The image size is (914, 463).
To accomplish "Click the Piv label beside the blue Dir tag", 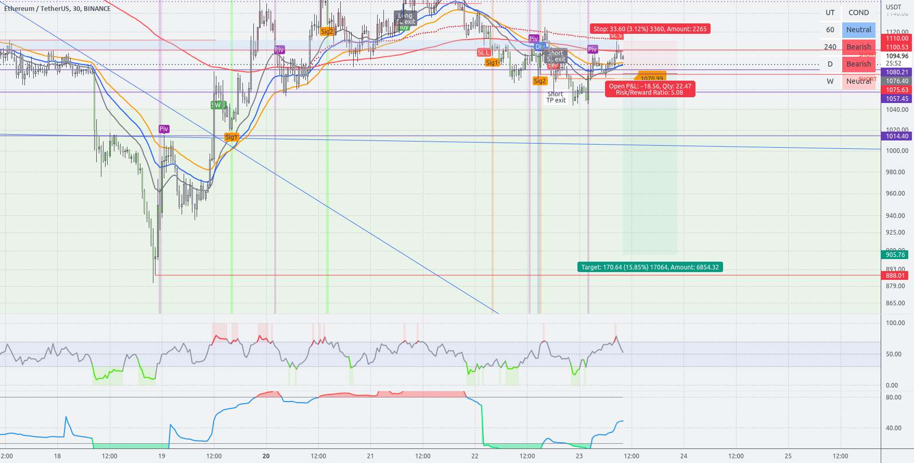I will coord(534,39).
